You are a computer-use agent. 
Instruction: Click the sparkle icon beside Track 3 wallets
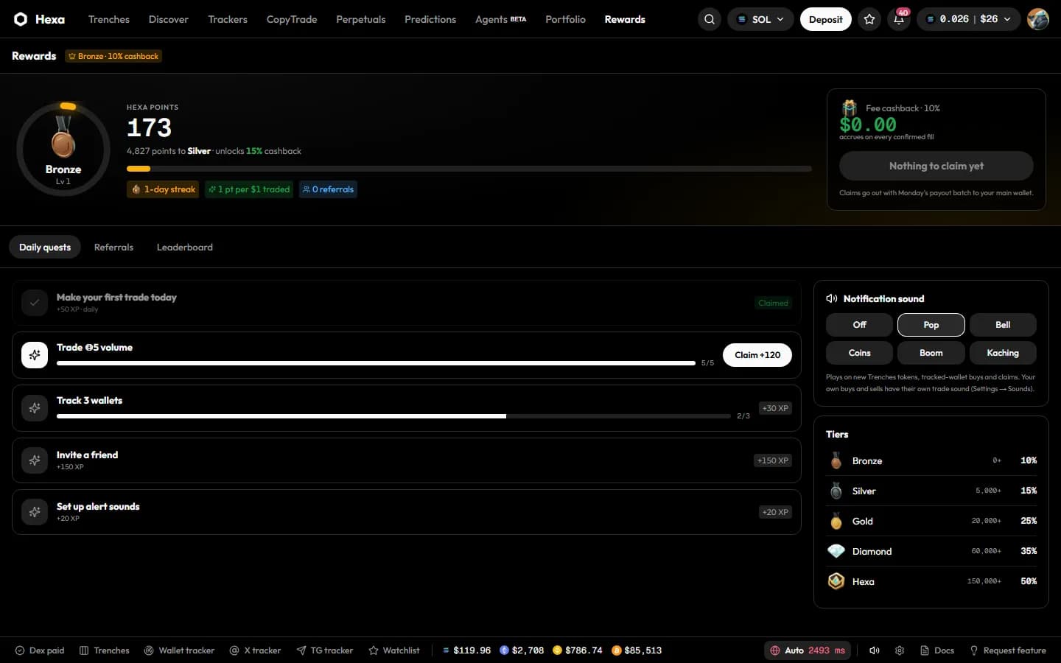point(35,408)
